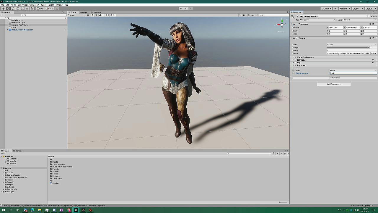The image size is (378, 213).
Task: Select the Hand tool in toolbar
Action: (4, 9)
